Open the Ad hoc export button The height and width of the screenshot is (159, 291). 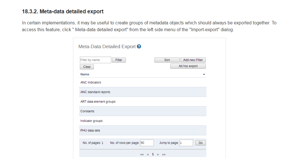click(188, 66)
